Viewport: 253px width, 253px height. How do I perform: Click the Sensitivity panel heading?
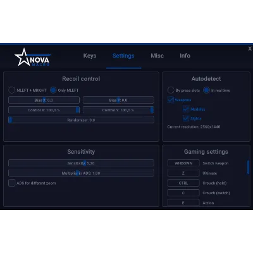[81, 152]
